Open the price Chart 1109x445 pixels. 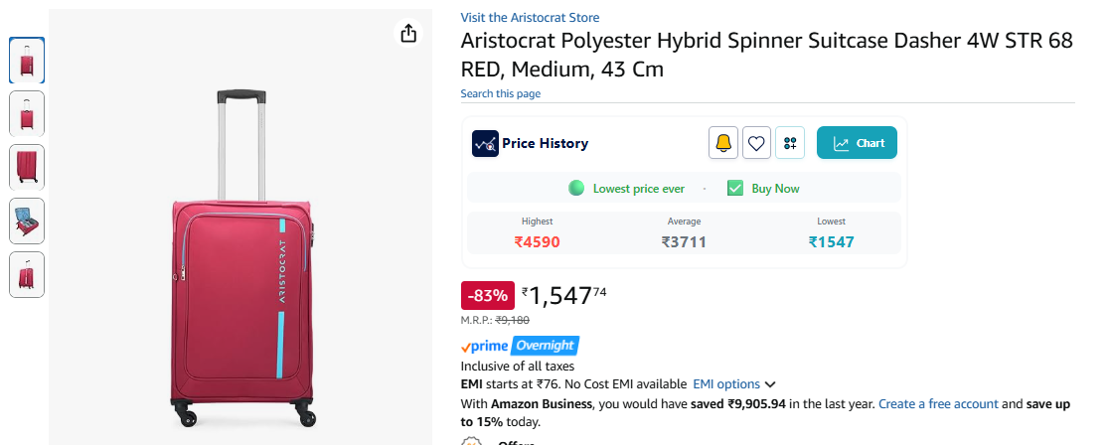click(857, 143)
